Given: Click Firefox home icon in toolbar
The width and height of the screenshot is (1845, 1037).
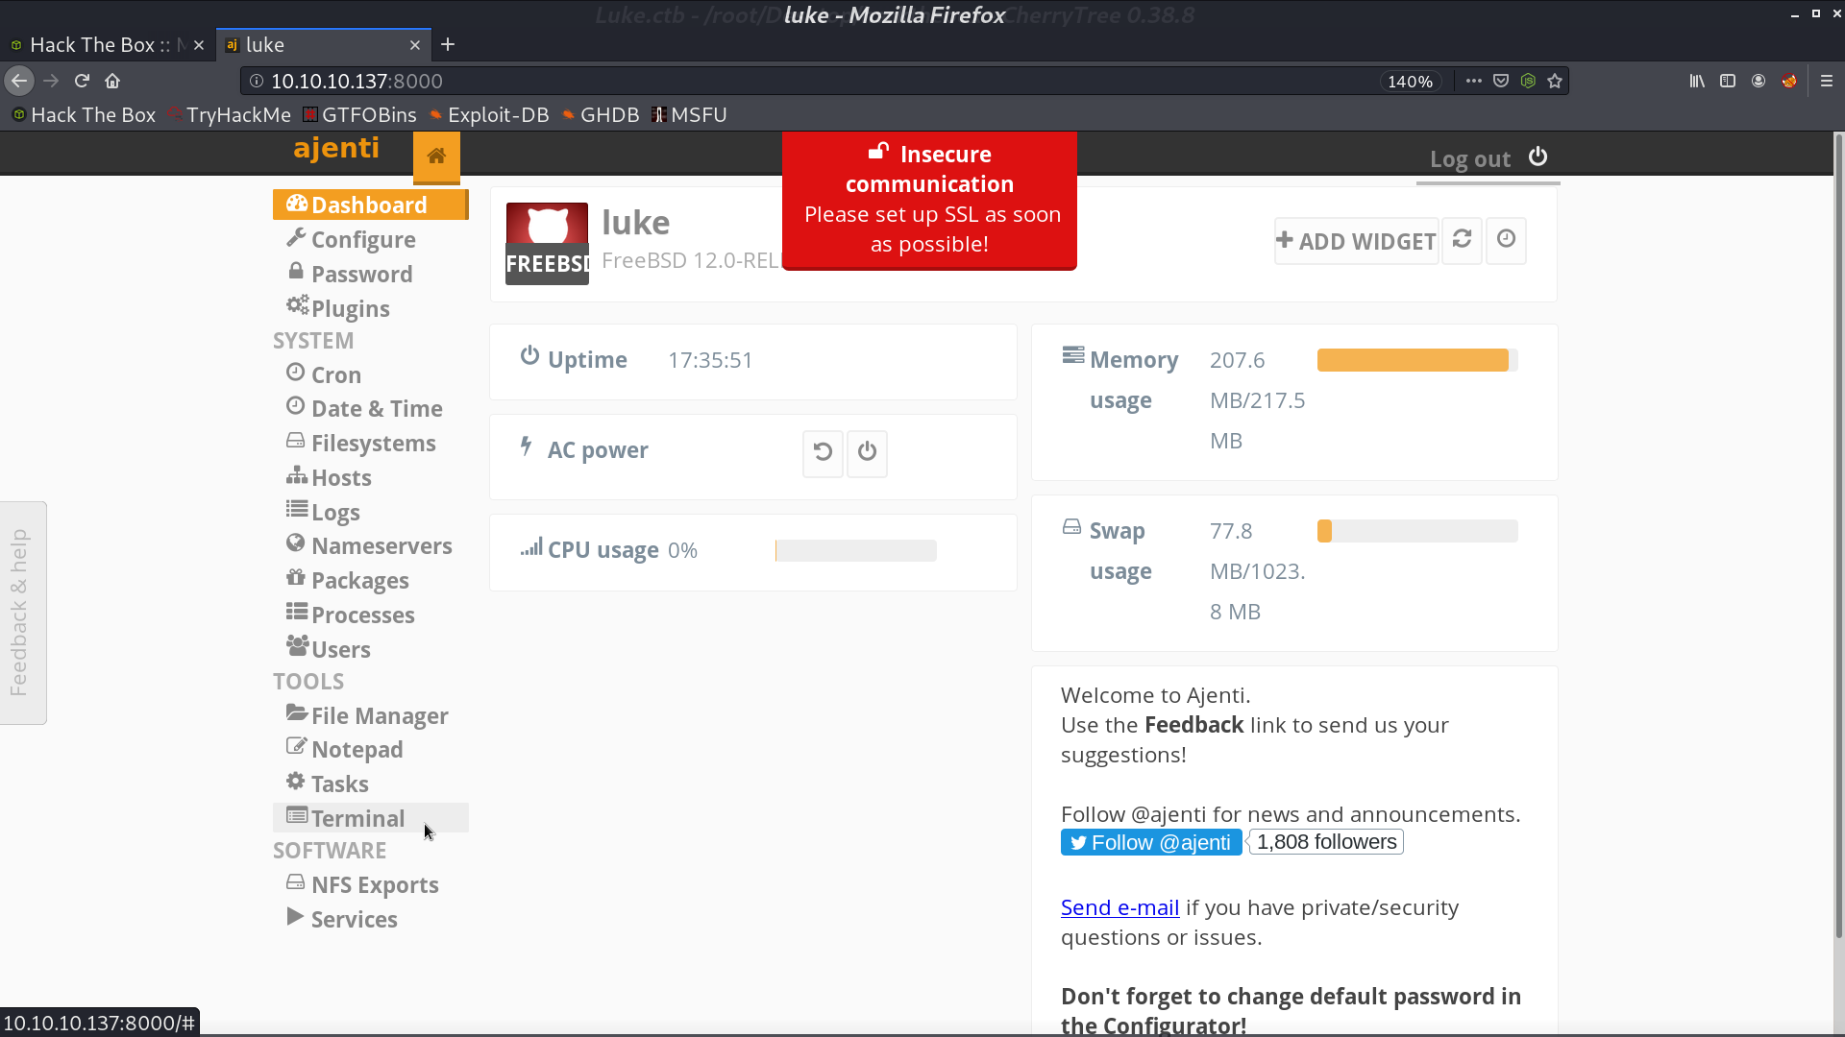Looking at the screenshot, I should point(112,82).
